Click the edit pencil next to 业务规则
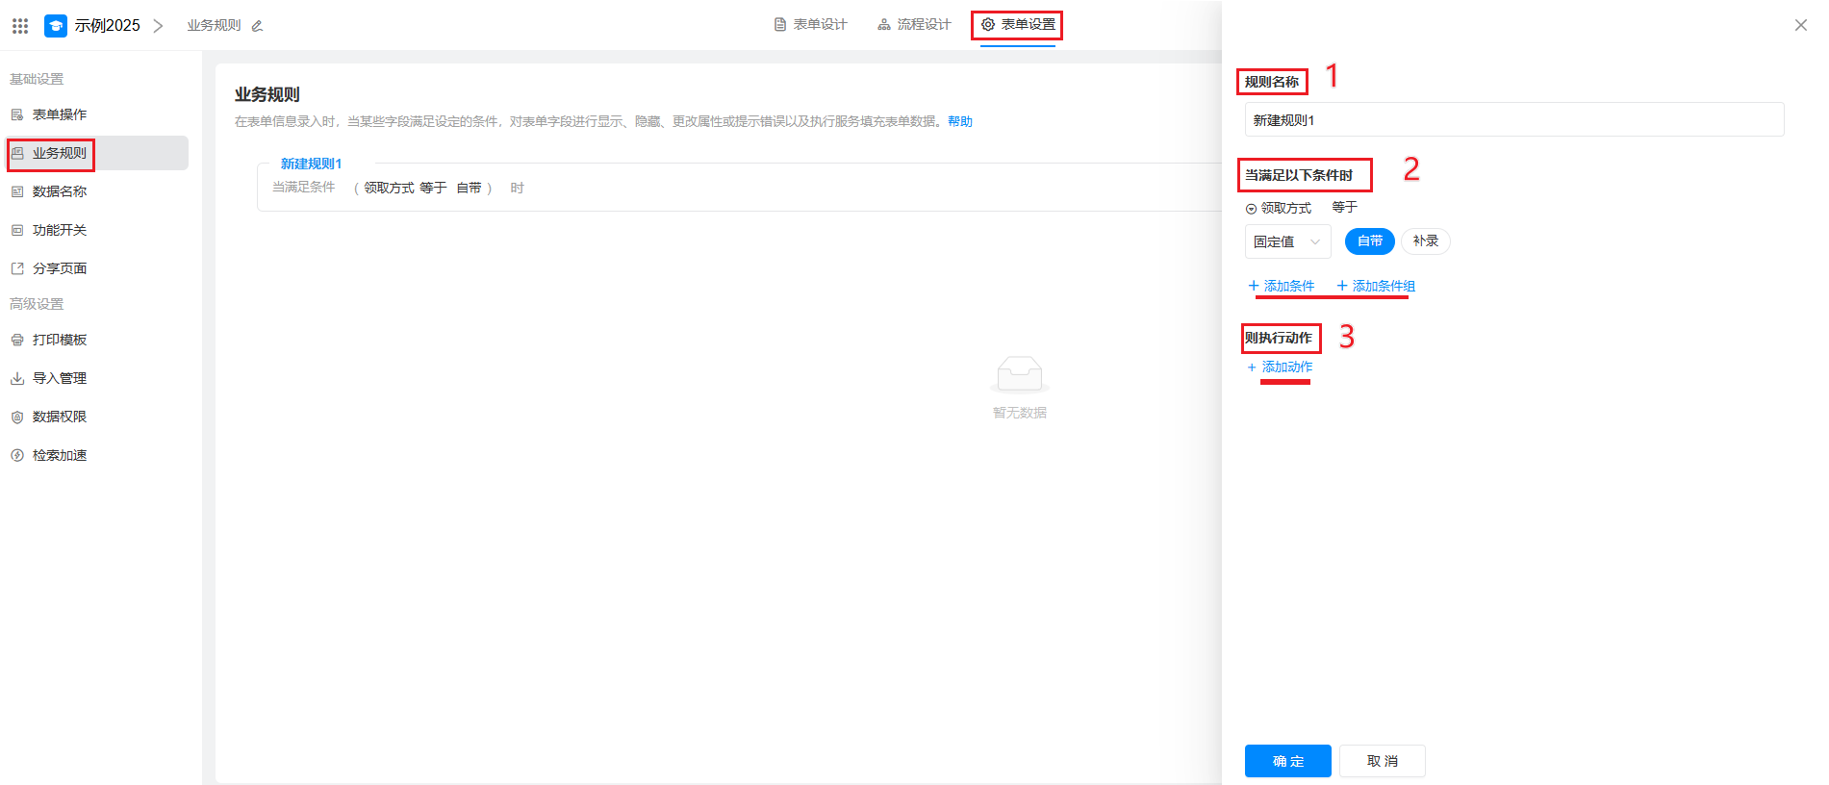 [257, 26]
